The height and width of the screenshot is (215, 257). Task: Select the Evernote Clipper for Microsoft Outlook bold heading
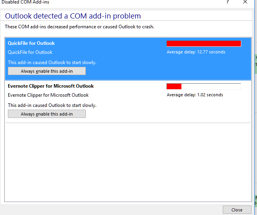(x=51, y=86)
